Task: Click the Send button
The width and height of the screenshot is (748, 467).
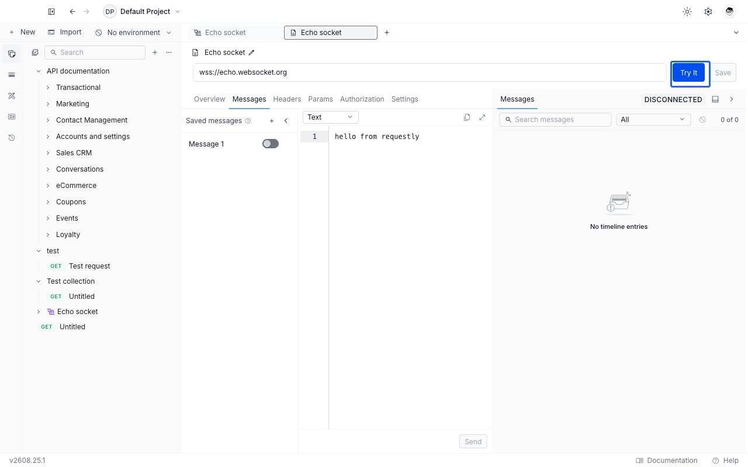Action: click(473, 442)
